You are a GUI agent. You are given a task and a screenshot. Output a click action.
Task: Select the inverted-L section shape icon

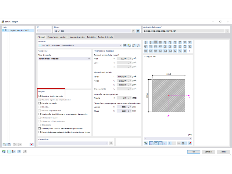tap(146, 47)
